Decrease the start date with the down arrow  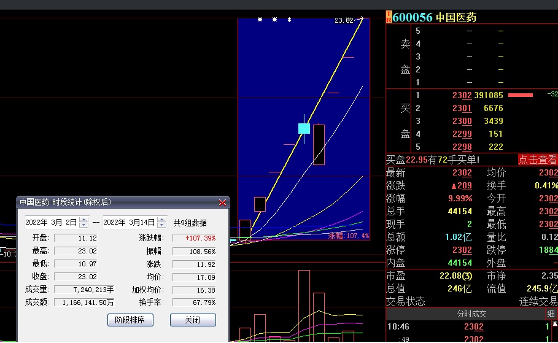[84, 225]
